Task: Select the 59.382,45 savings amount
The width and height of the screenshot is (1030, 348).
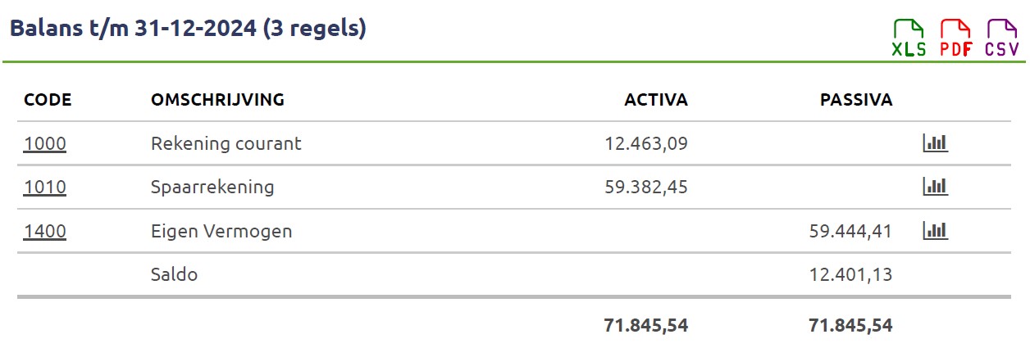Action: click(646, 188)
